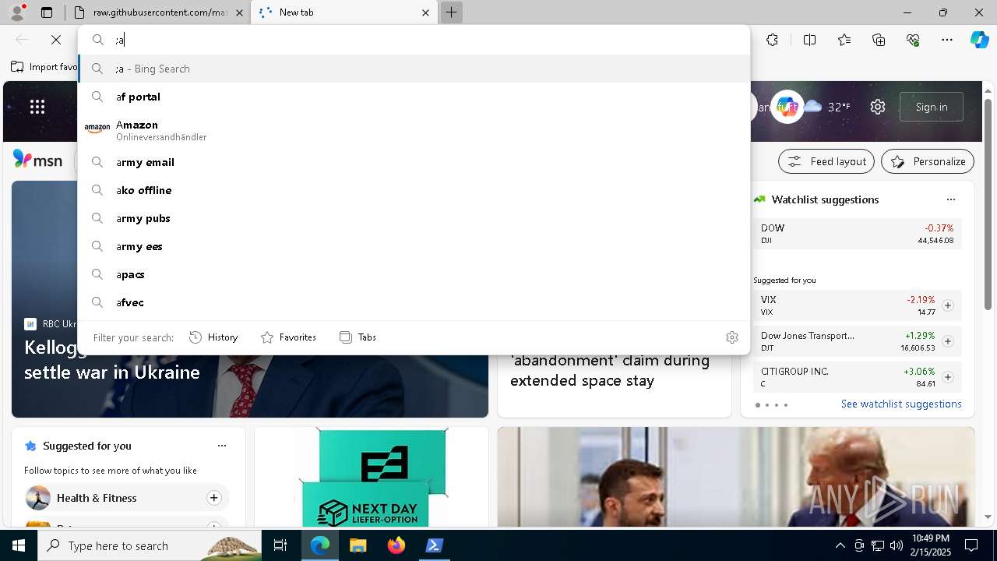Launch Firefox from taskbar
This screenshot has height=561, width=997.
pos(396,545)
